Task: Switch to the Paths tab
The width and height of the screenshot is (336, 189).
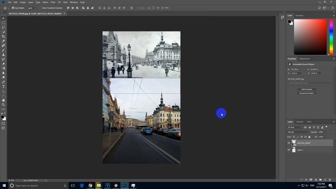Action: pos(309,122)
